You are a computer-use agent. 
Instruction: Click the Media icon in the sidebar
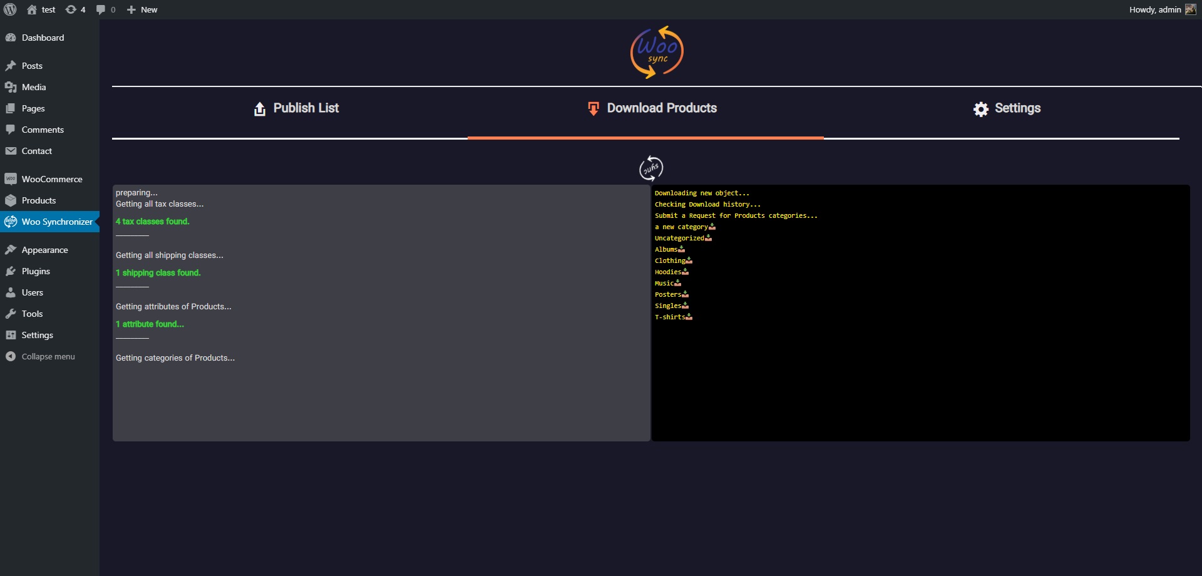pyautogui.click(x=11, y=87)
